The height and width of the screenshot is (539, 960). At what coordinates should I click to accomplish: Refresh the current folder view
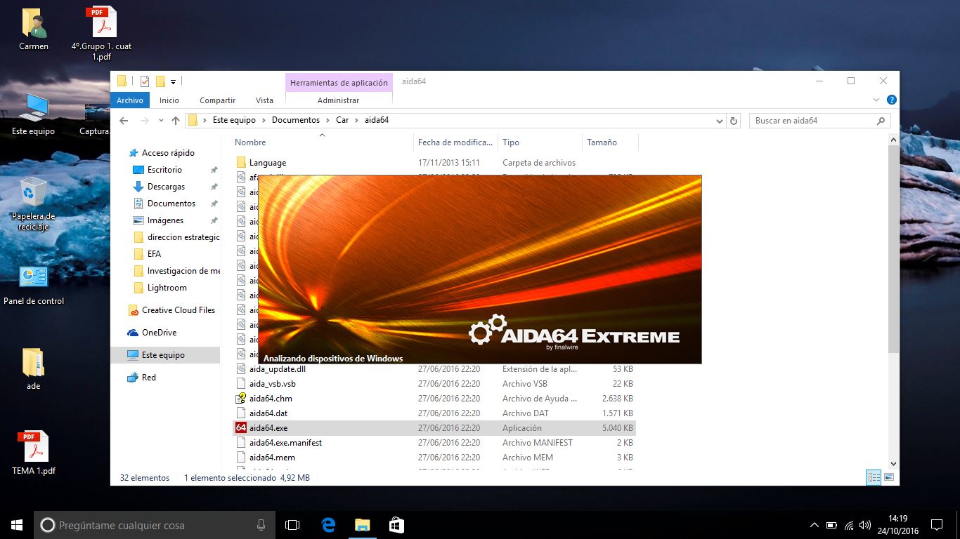tap(734, 121)
